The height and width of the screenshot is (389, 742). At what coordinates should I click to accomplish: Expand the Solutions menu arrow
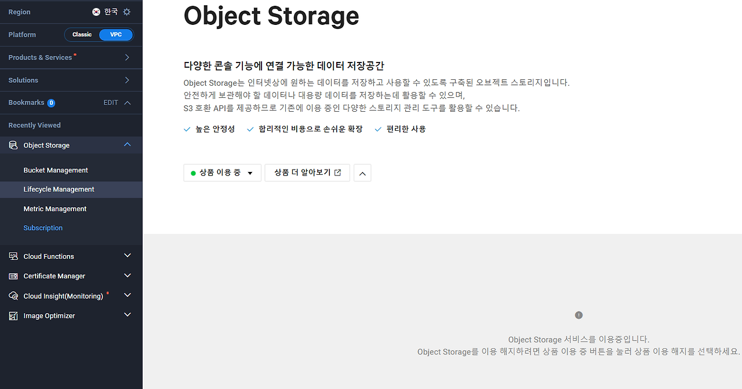point(127,80)
